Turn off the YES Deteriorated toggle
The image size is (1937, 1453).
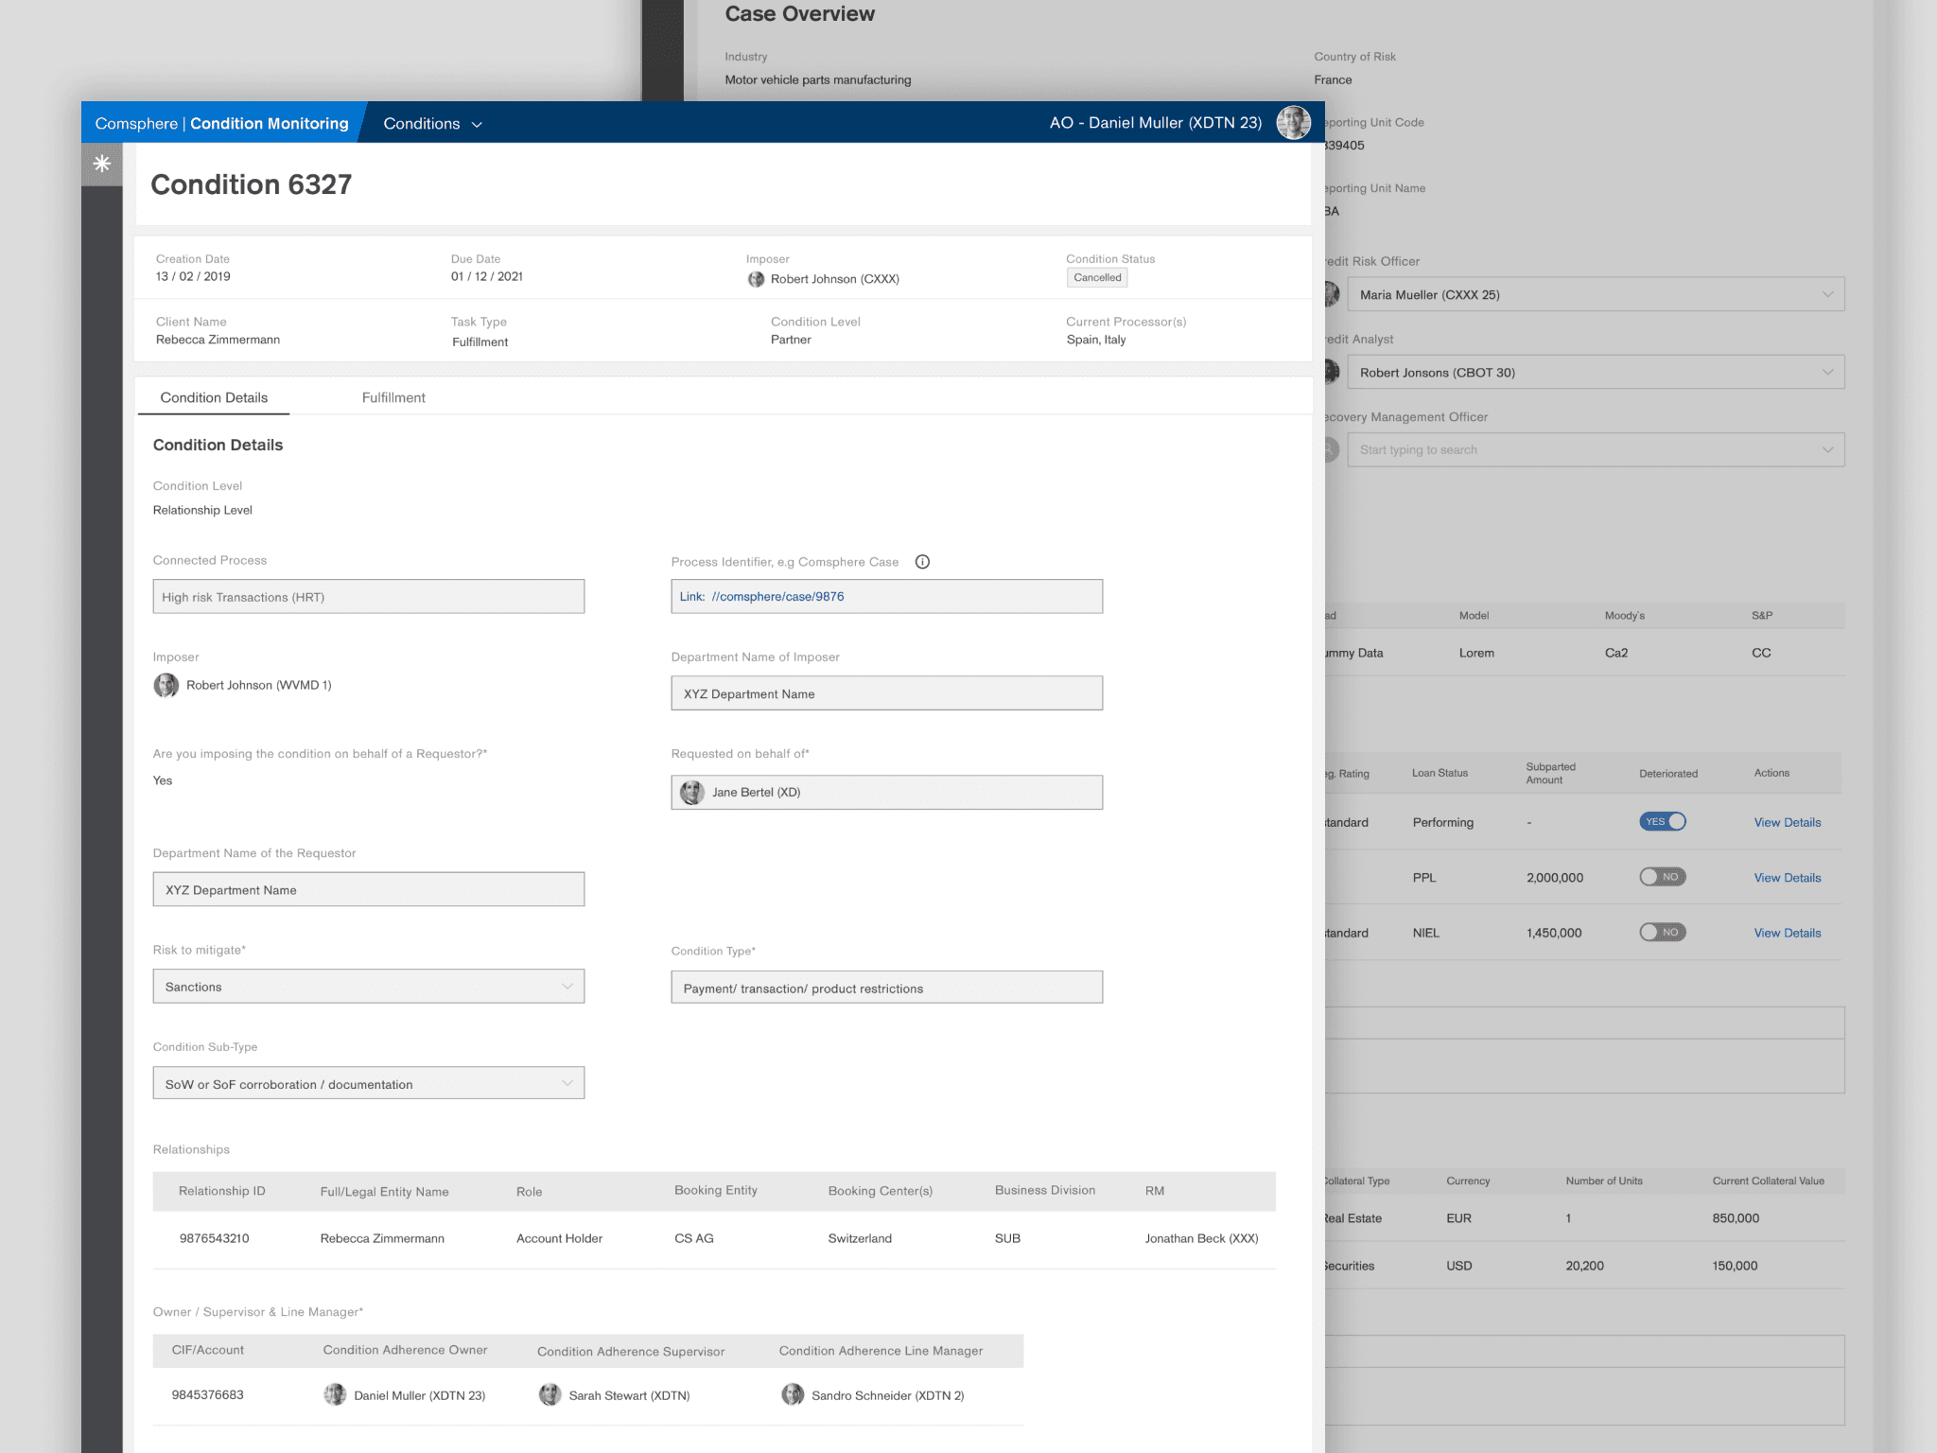[1663, 821]
